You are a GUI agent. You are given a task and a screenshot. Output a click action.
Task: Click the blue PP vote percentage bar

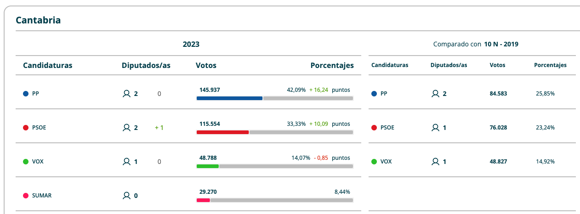coord(229,98)
